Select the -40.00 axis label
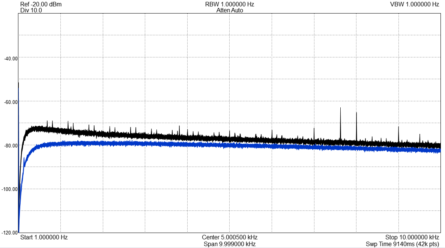 (11, 59)
